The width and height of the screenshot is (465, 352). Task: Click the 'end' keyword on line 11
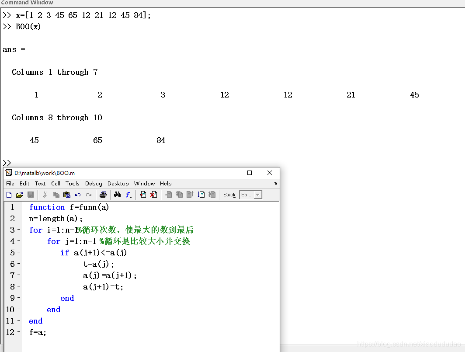point(35,321)
